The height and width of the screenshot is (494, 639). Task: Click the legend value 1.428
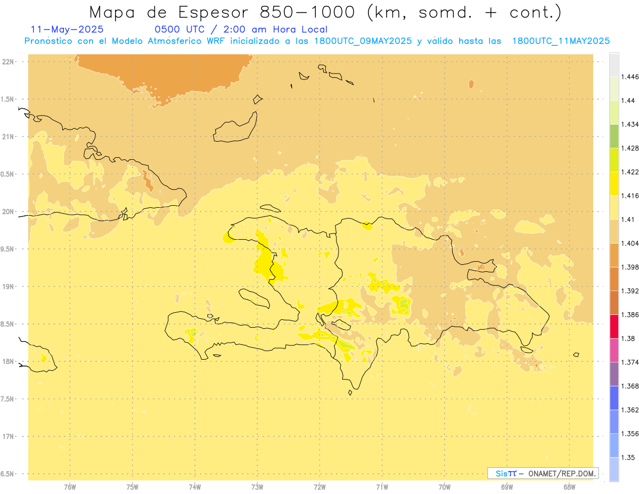(630, 148)
